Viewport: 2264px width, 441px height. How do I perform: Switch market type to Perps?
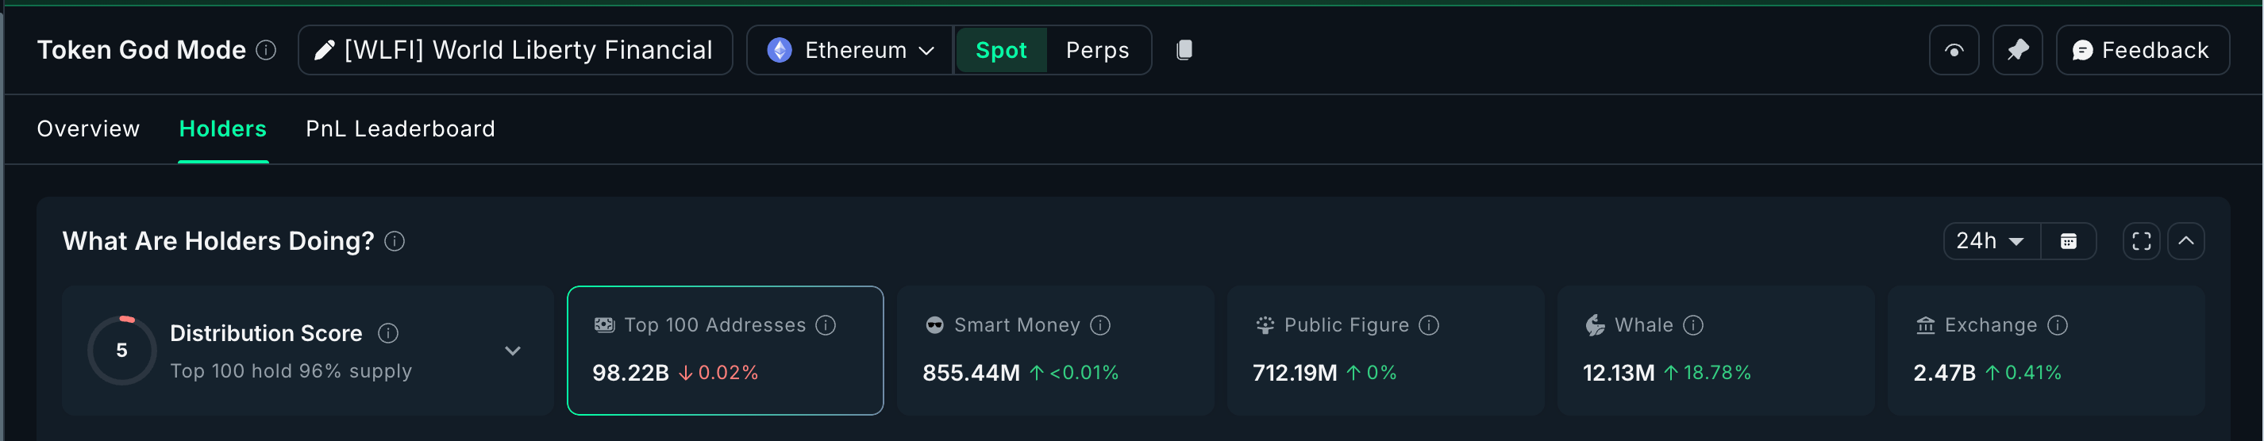point(1097,50)
